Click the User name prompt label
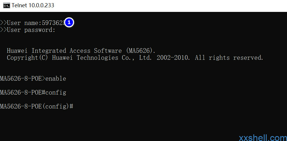This screenshot has width=287, height=141. coord(24,23)
